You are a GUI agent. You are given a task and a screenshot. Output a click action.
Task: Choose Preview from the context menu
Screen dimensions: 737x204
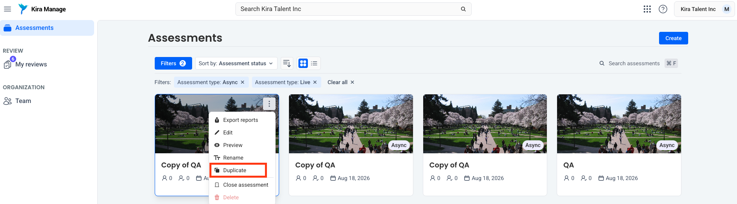[242, 145]
